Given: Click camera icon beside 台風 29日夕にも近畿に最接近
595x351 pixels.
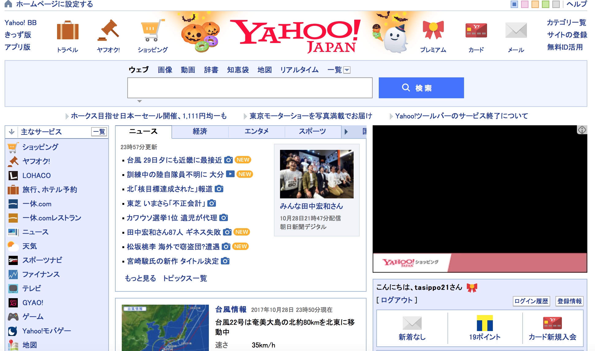Looking at the screenshot, I should tap(228, 160).
